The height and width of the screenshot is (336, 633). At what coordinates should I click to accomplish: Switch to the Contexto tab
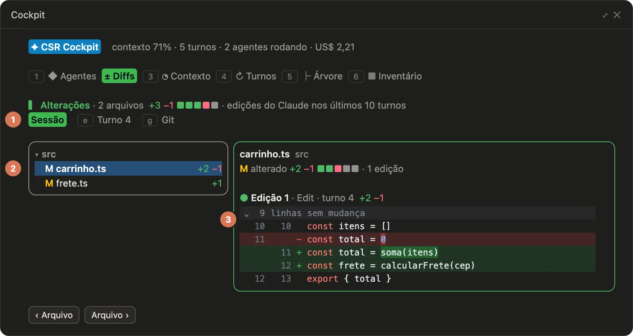pyautogui.click(x=190, y=76)
